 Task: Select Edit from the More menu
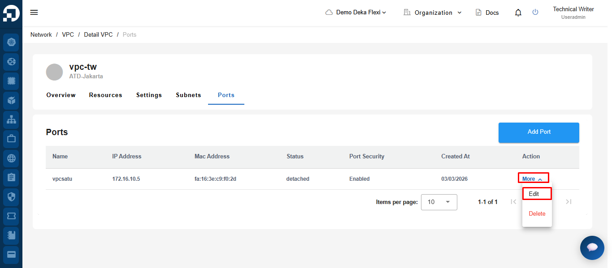tap(537, 194)
